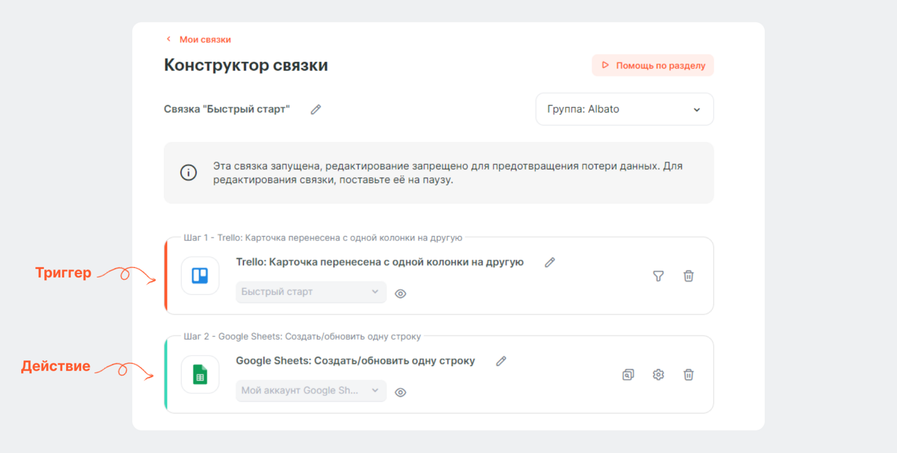The width and height of the screenshot is (897, 453).
Task: Click the pencil icon next to Связка "Быстрый старт"
Action: (x=316, y=109)
